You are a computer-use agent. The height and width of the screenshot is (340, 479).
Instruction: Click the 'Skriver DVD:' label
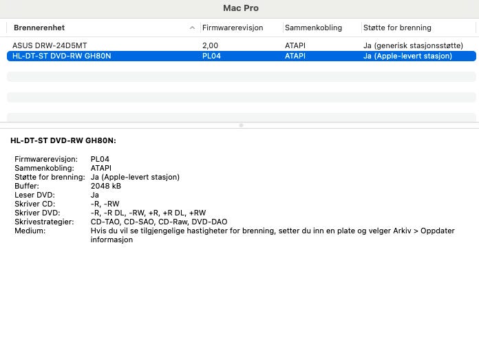pyautogui.click(x=37, y=213)
